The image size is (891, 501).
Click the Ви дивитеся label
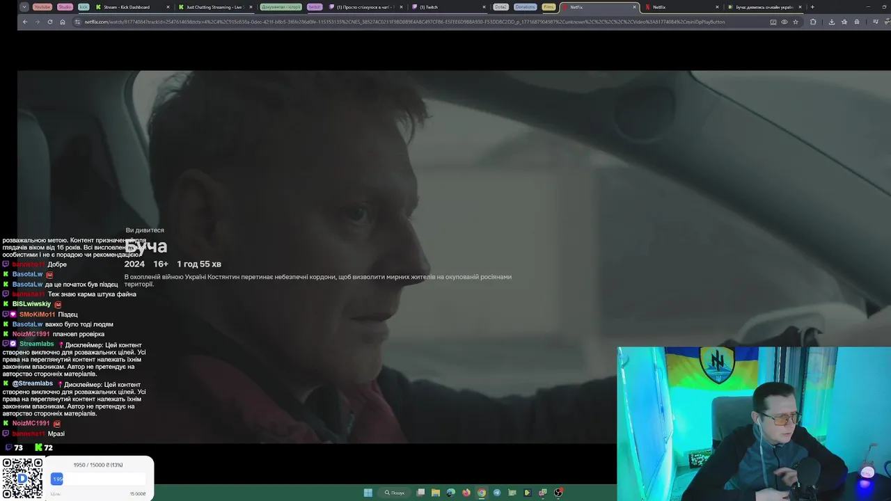145,230
